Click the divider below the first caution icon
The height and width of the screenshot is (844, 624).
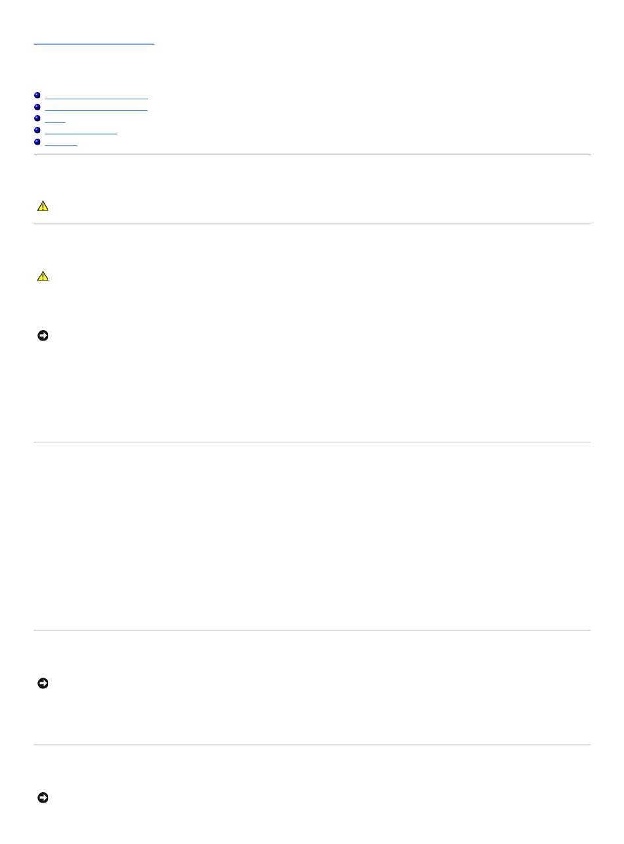312,223
